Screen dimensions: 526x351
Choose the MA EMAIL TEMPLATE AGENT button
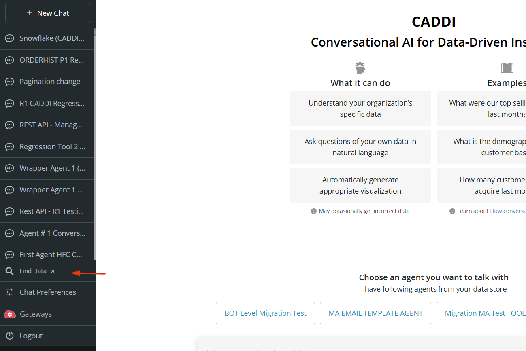coord(375,313)
